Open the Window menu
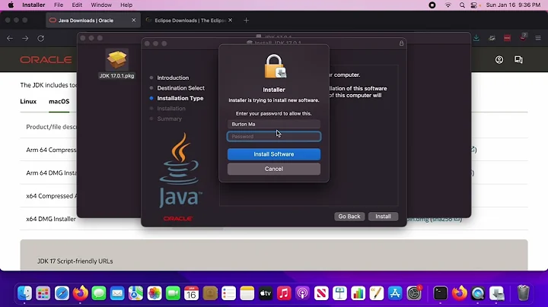The height and width of the screenshot is (307, 548). pyautogui.click(x=101, y=5)
